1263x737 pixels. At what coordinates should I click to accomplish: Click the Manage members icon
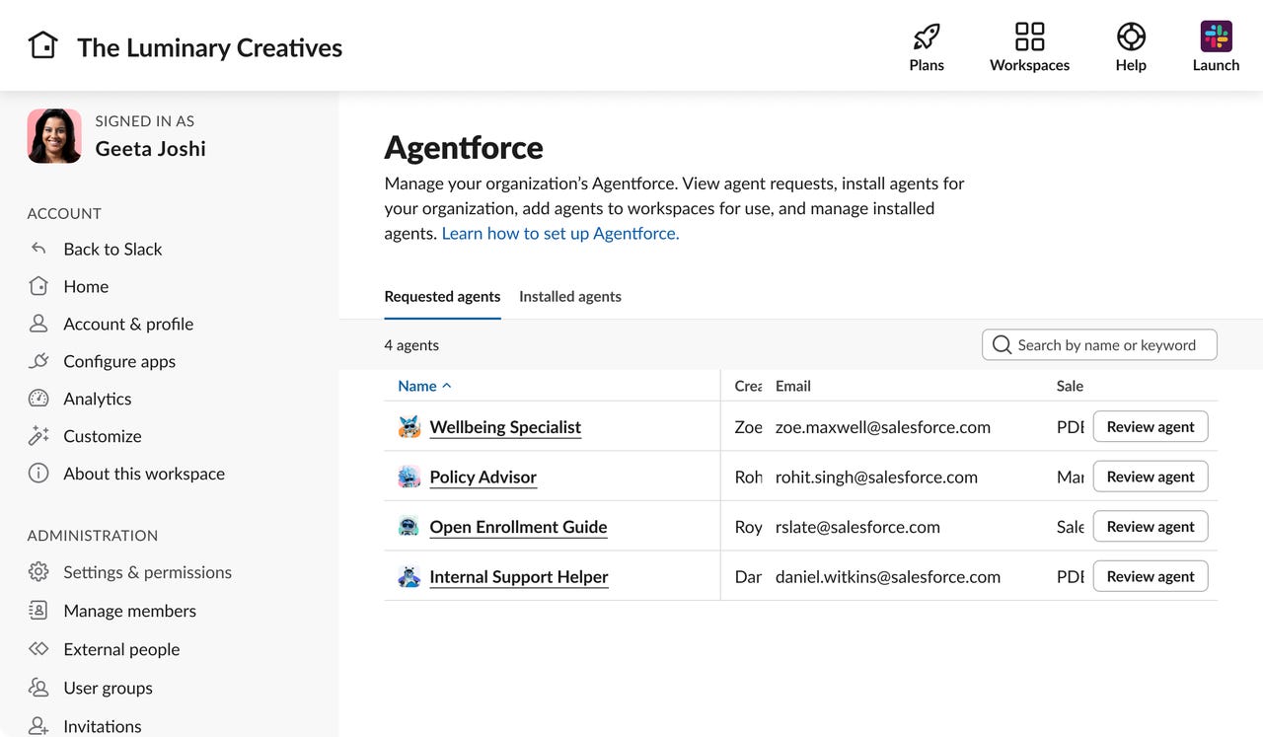coord(37,611)
